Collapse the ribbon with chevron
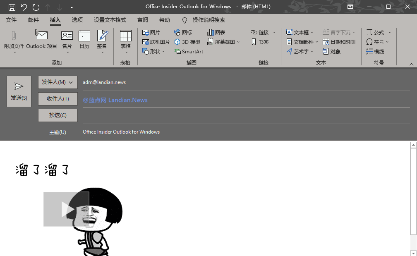Image resolution: width=417 pixels, height=256 pixels. [411, 64]
